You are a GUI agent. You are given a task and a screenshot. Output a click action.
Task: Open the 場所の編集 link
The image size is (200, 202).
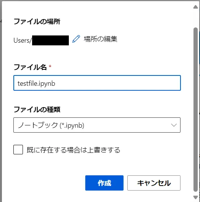pyautogui.click(x=101, y=39)
